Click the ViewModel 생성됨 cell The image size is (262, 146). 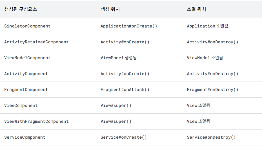coord(119,58)
